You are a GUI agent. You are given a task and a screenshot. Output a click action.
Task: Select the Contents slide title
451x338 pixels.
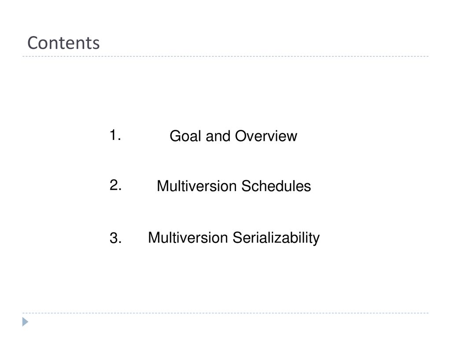coord(63,43)
